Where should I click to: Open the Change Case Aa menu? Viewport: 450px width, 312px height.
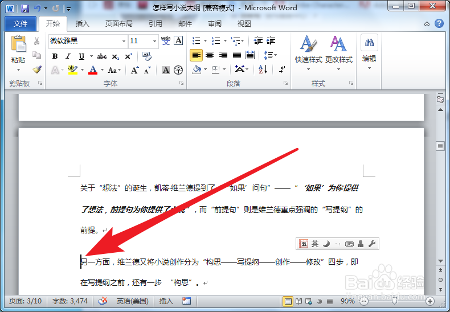pos(114,70)
